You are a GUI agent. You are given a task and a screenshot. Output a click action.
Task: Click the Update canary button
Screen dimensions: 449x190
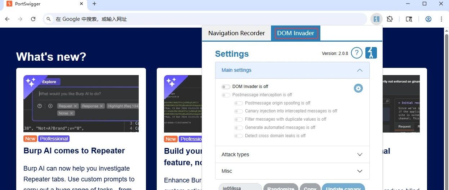click(343, 187)
